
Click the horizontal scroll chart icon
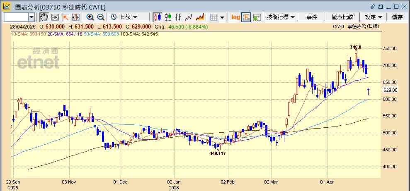pyautogui.click(x=75, y=17)
